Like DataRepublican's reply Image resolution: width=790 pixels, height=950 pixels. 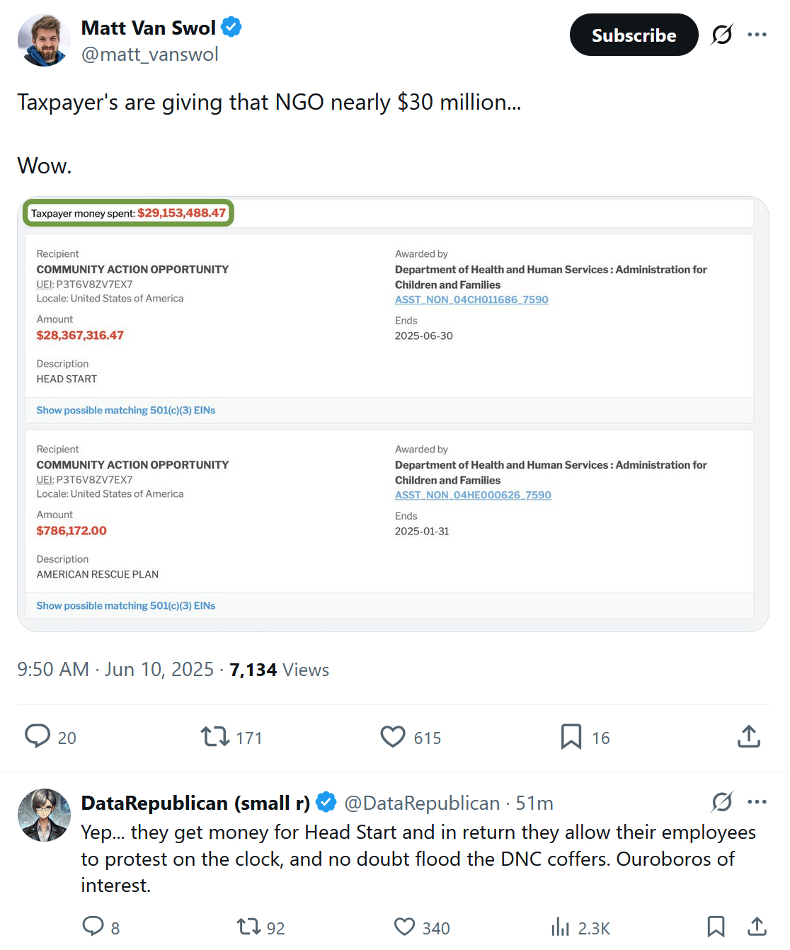(x=404, y=927)
